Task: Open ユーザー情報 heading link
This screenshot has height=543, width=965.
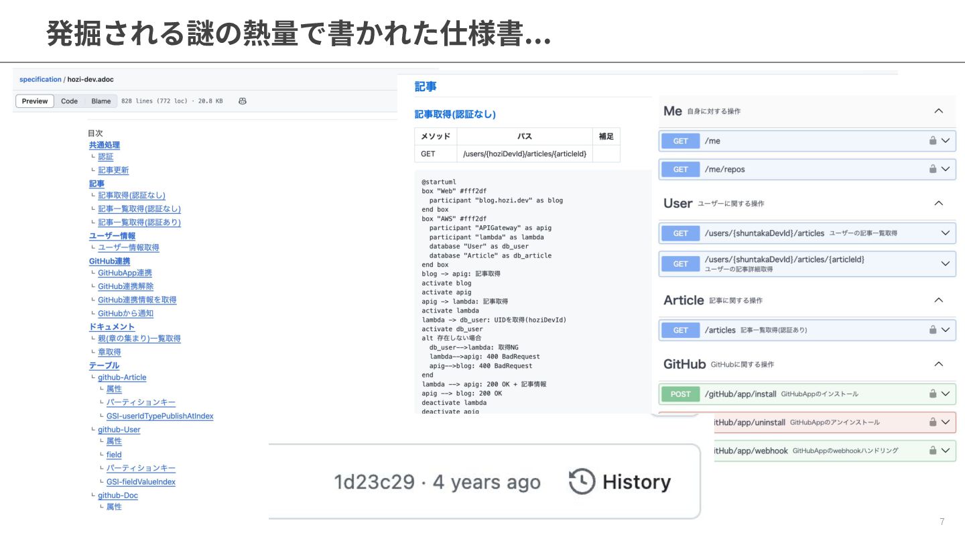Action: pyautogui.click(x=112, y=236)
